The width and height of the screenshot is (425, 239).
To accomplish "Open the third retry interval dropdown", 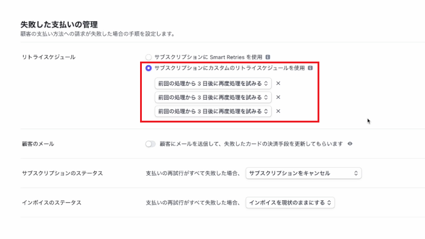I will (213, 111).
